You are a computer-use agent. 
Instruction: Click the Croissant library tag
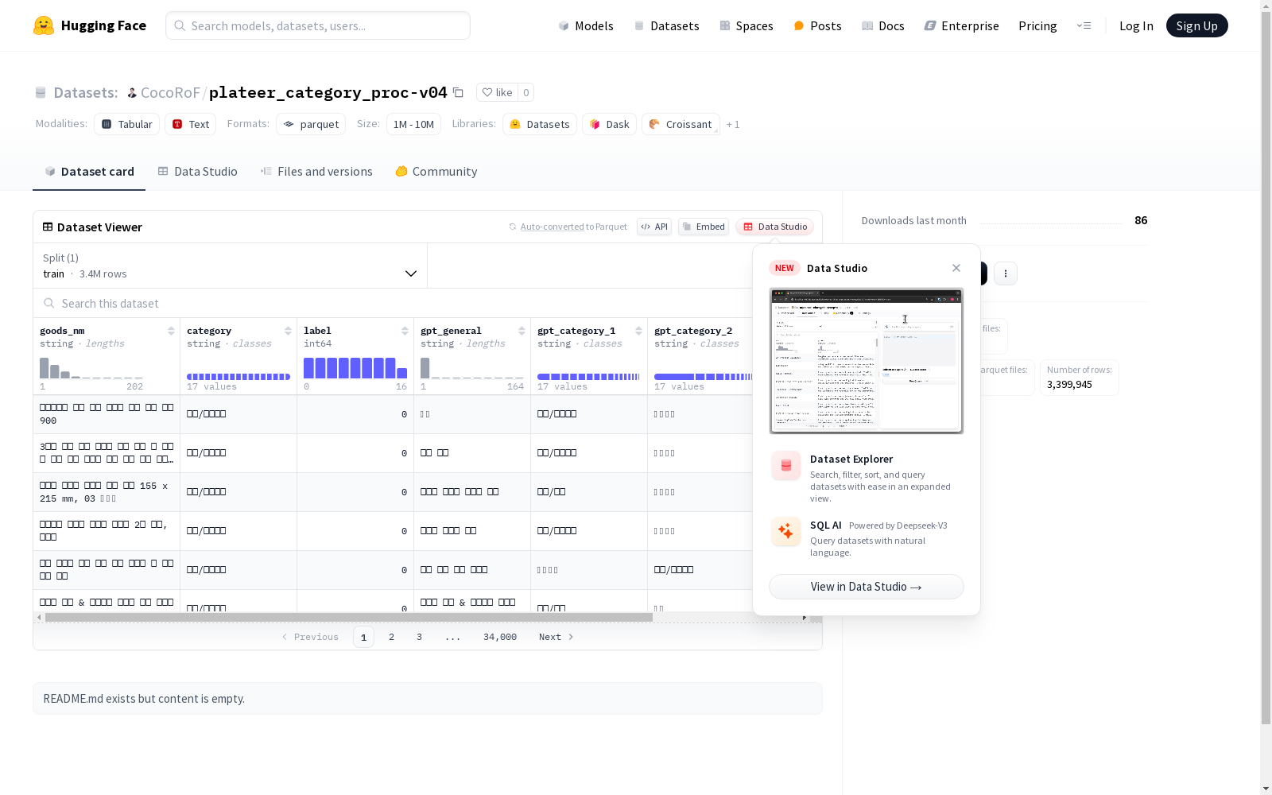pos(681,124)
